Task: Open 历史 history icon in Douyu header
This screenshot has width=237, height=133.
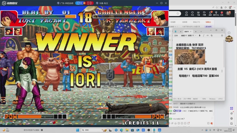Action: coord(186,13)
